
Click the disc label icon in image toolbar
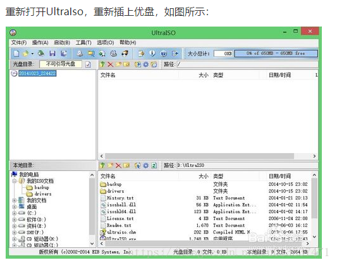[154, 65]
